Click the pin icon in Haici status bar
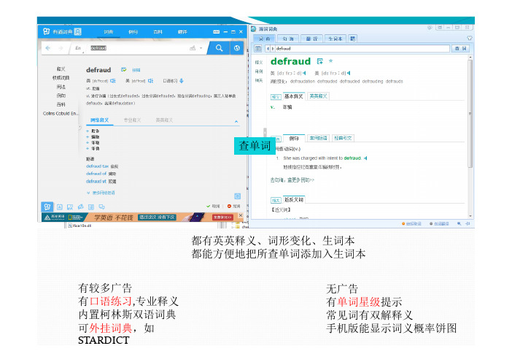 tap(468, 224)
